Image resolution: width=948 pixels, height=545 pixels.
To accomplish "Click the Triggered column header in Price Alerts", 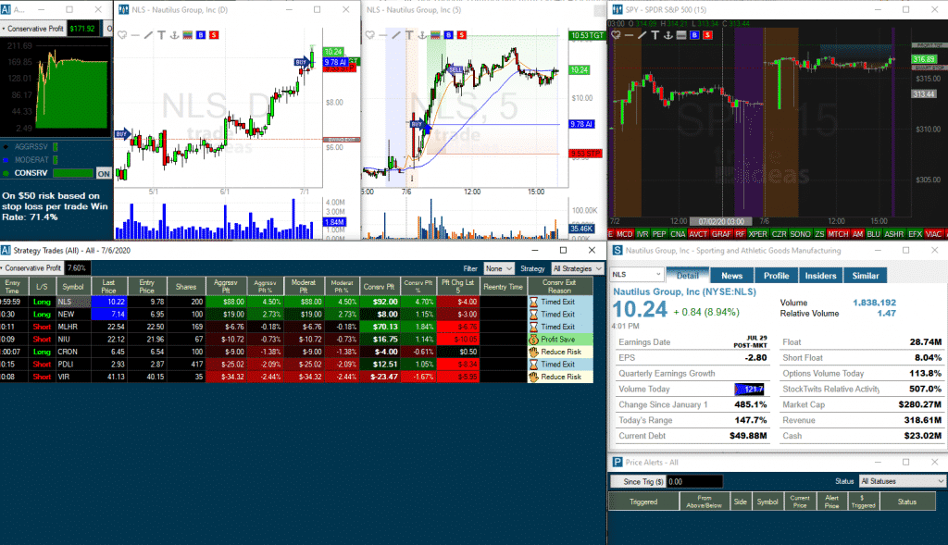I will [x=642, y=501].
